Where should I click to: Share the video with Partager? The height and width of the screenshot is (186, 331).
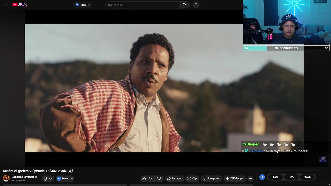[x=174, y=179]
